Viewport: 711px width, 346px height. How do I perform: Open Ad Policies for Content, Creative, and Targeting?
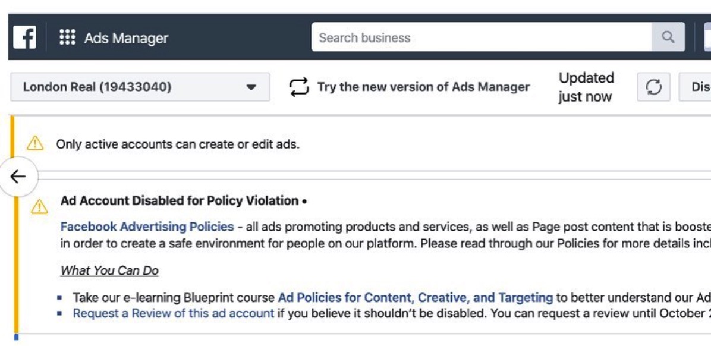pos(416,298)
